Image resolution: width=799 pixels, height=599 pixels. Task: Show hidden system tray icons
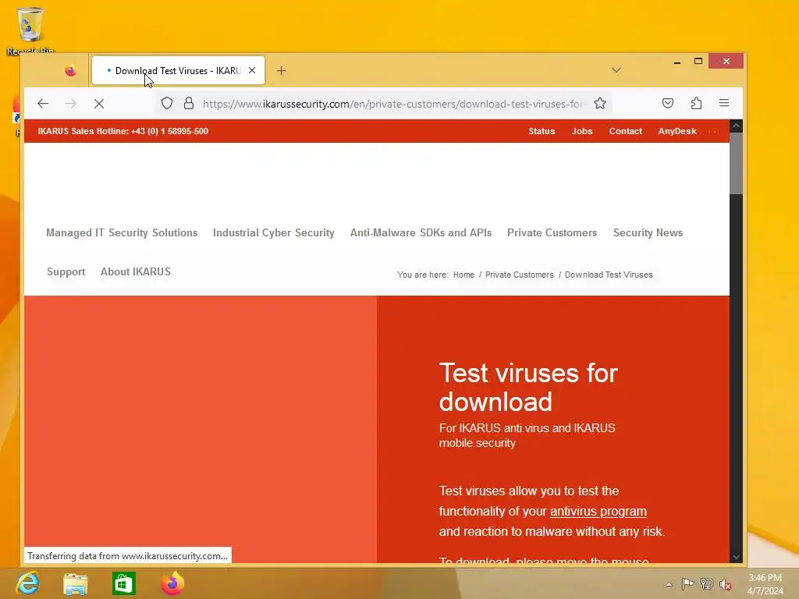tap(669, 584)
